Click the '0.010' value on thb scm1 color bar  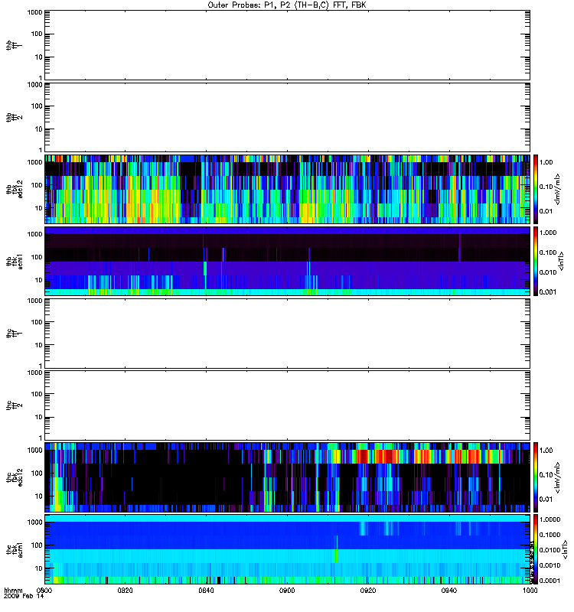(548, 272)
